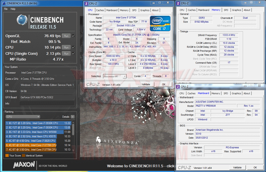Click the GeForce GTX 680 GFX Board field
Viewport: 266px width, 172px height.
point(47,97)
